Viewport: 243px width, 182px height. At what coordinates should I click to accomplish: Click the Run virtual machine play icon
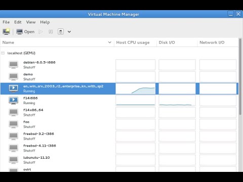click(x=40, y=31)
